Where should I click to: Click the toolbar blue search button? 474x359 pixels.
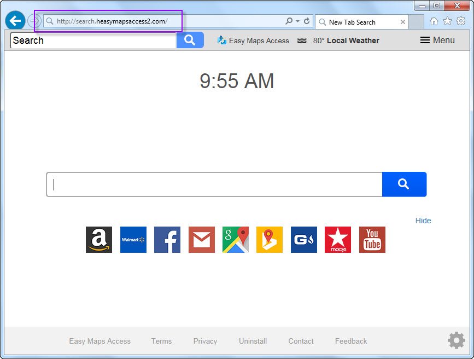(x=190, y=40)
